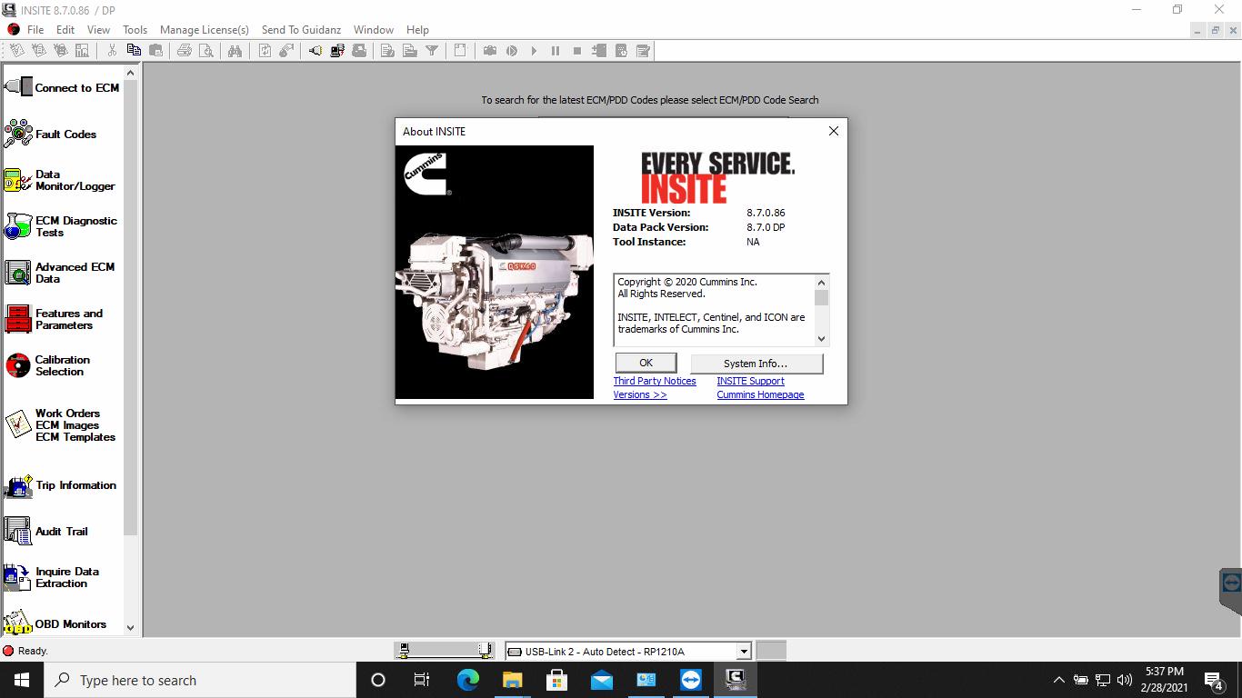Open the Cummins Homepage link
1242x698 pixels.
(x=760, y=394)
